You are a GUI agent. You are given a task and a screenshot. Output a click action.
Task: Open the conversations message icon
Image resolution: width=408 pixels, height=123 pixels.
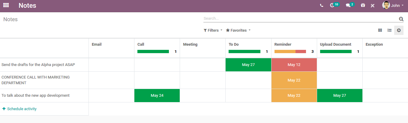[348, 5]
